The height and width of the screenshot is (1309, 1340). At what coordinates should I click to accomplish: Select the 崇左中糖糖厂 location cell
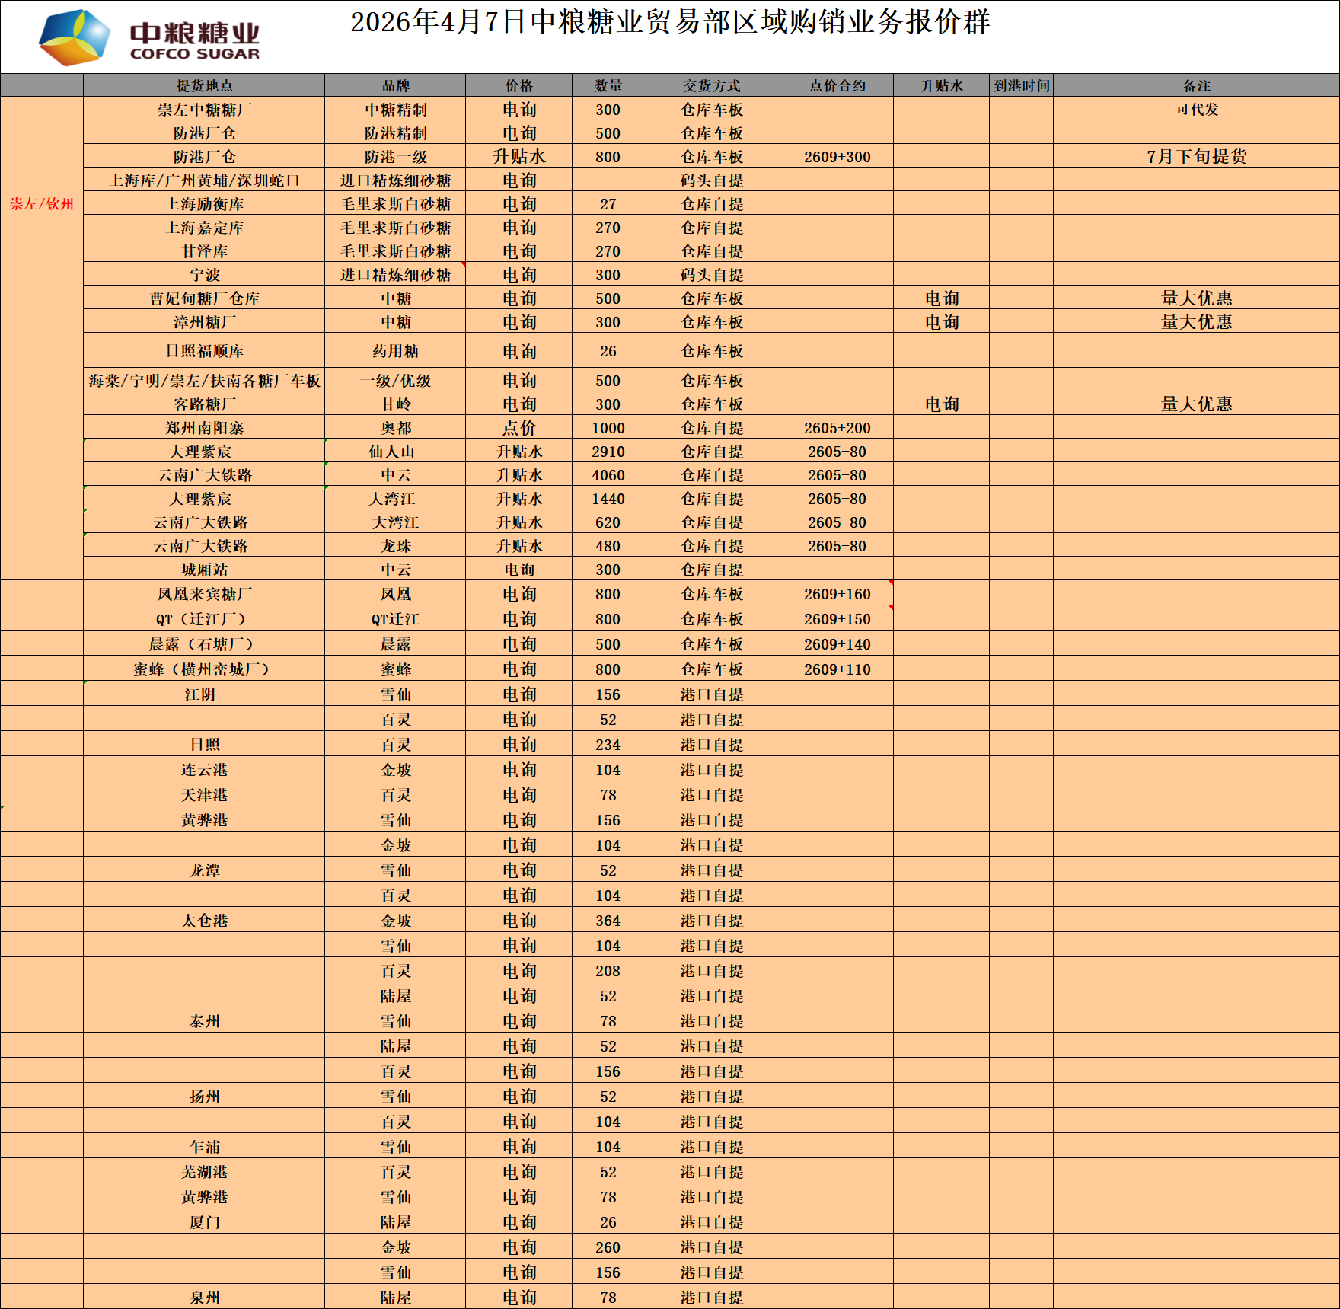[x=204, y=109]
